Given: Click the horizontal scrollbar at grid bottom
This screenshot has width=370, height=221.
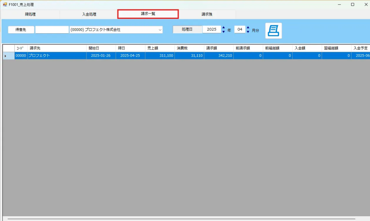Looking at the screenshot, I should (x=181, y=218).
